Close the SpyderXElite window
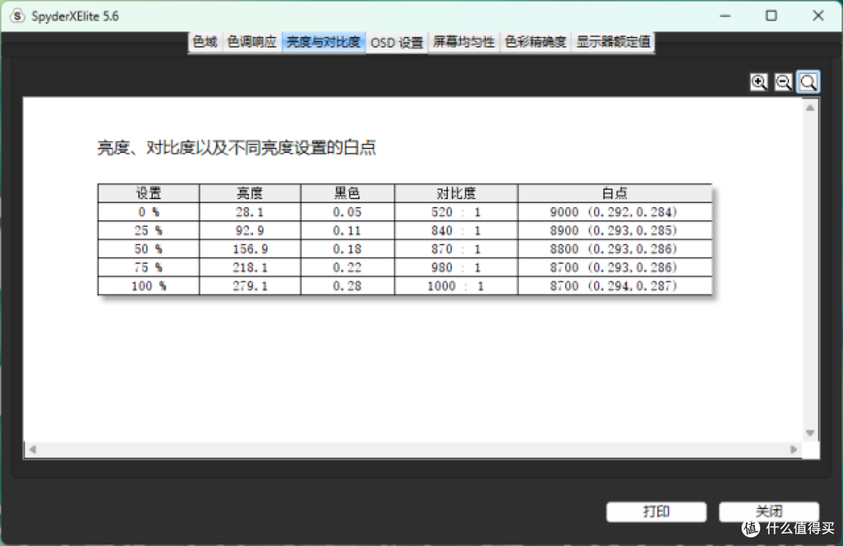Image resolution: width=843 pixels, height=546 pixels. (818, 16)
